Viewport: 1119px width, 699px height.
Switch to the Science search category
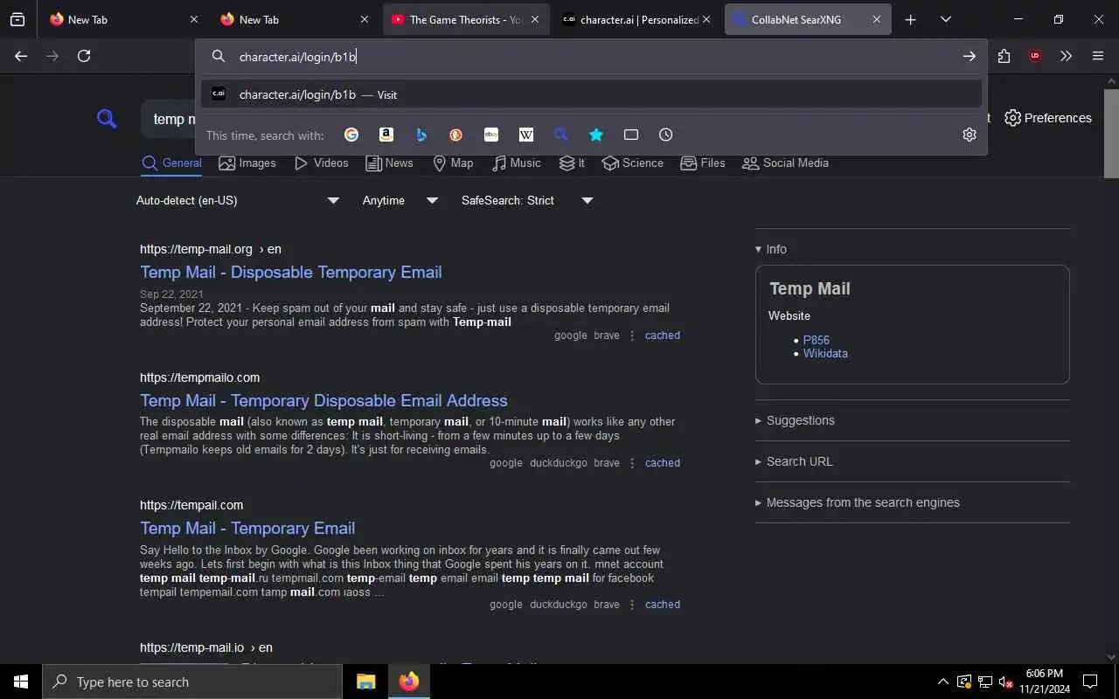633,163
